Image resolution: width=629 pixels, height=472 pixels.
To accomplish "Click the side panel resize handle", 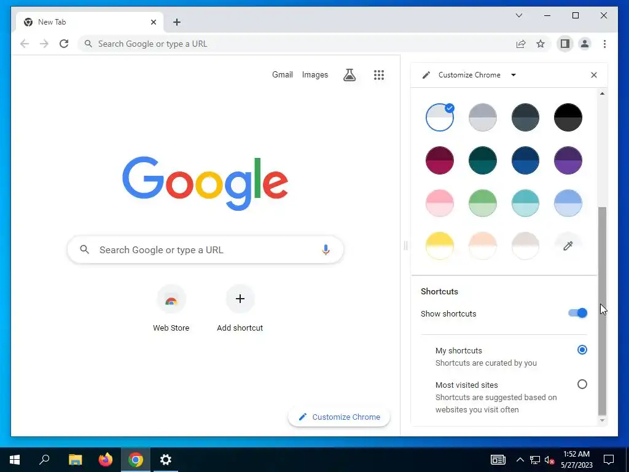I will pyautogui.click(x=405, y=245).
